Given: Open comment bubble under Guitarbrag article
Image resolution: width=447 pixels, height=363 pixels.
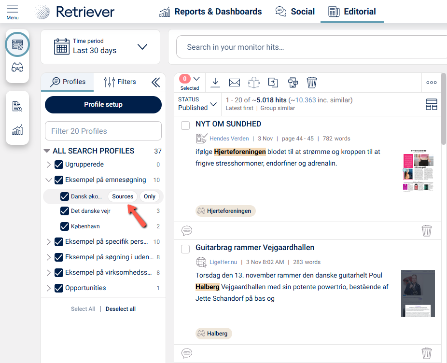Looking at the screenshot, I should point(187,353).
